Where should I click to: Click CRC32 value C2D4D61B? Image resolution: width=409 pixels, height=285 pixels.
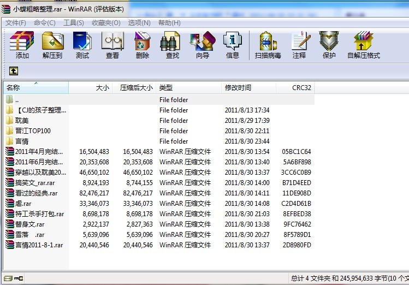[x=296, y=204]
